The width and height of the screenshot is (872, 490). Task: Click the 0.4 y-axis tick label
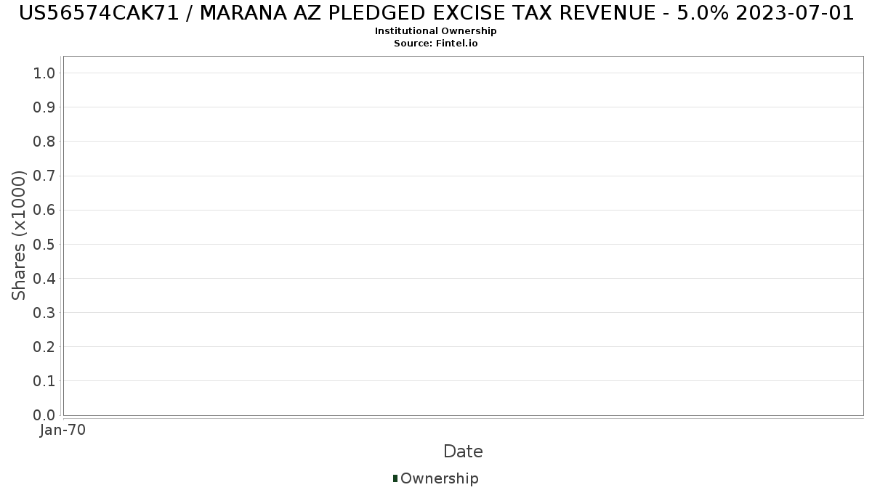pyautogui.click(x=44, y=279)
